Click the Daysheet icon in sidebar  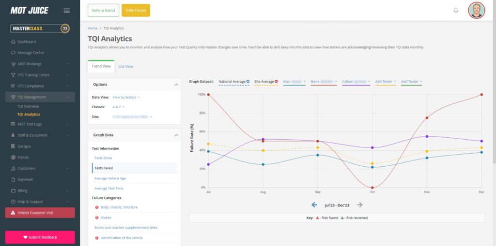pyautogui.click(x=14, y=179)
